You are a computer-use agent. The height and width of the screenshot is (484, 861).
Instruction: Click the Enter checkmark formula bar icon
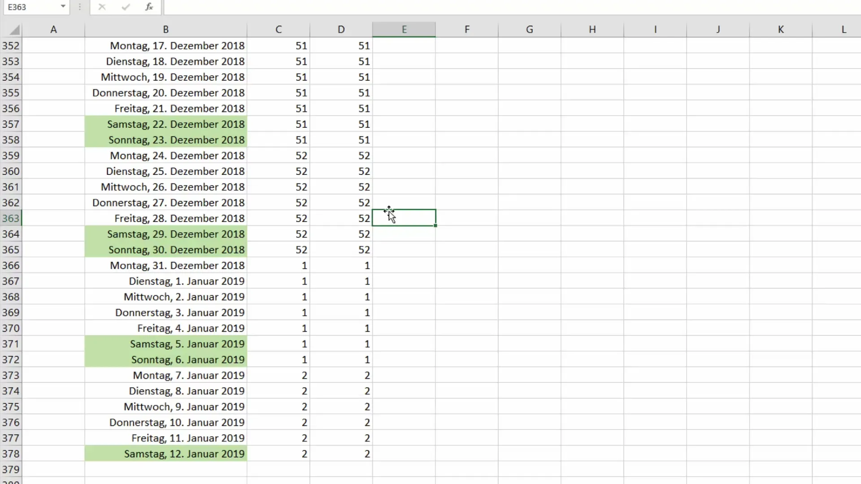click(x=126, y=7)
